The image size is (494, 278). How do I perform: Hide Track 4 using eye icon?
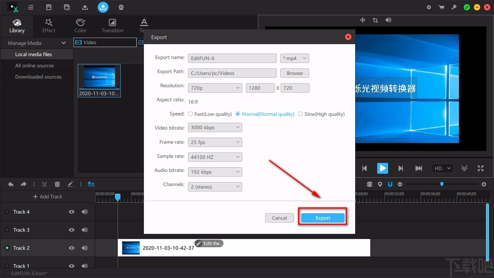tap(72, 212)
